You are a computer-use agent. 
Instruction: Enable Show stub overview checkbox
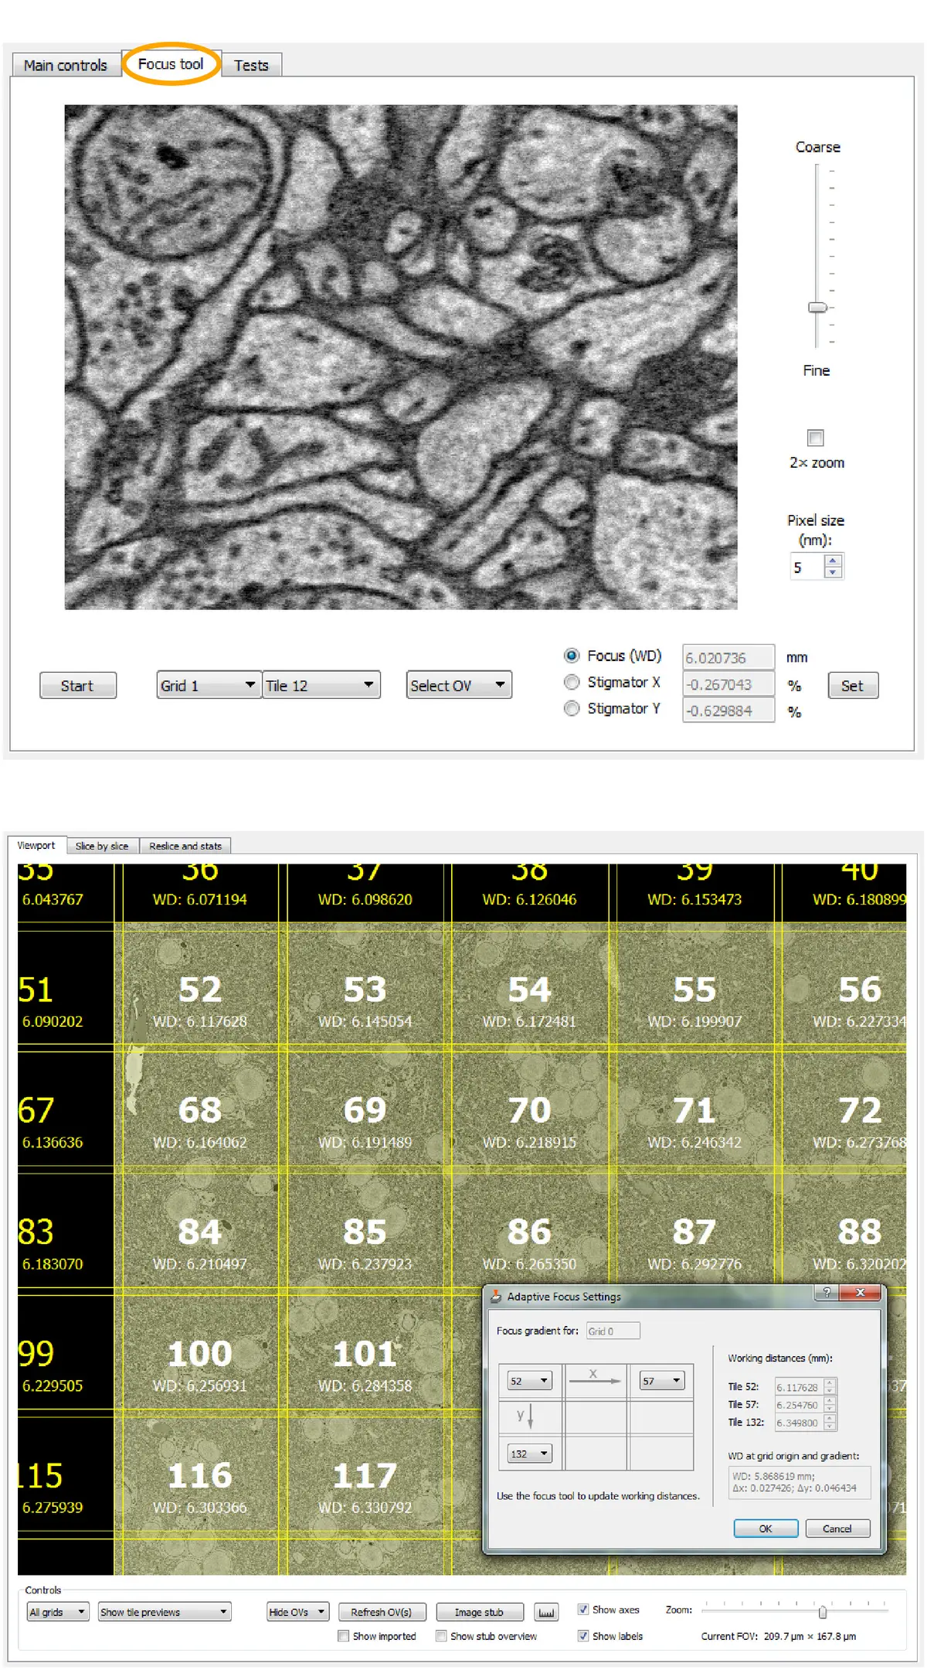point(441,1635)
